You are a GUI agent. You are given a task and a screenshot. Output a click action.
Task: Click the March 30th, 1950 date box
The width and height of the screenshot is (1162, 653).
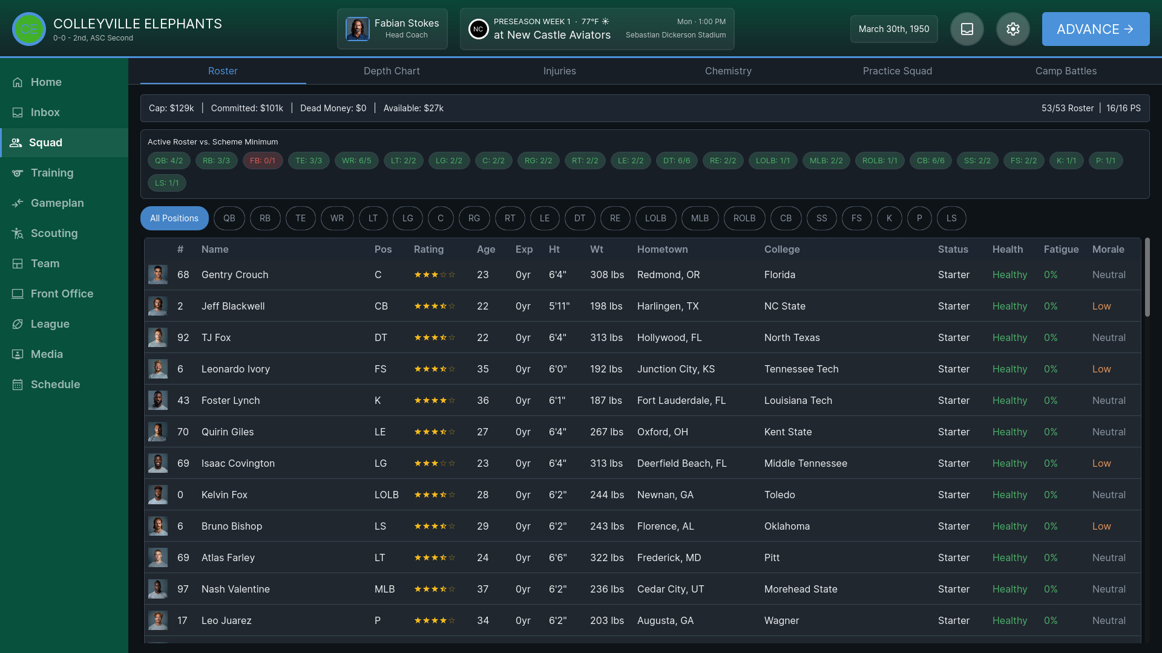pos(894,29)
